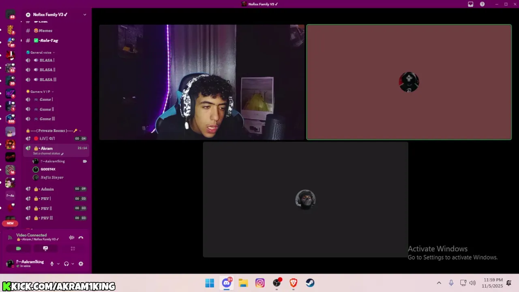Focus the webcam video tile
The width and height of the screenshot is (519, 292).
pyautogui.click(x=202, y=82)
